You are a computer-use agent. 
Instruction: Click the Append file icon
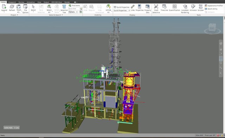click(x=4, y=7)
